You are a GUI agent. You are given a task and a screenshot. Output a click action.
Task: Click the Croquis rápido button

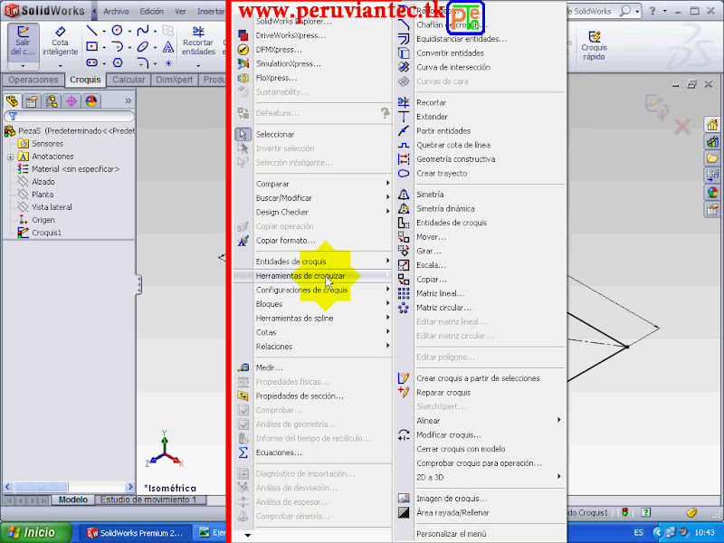[594, 45]
